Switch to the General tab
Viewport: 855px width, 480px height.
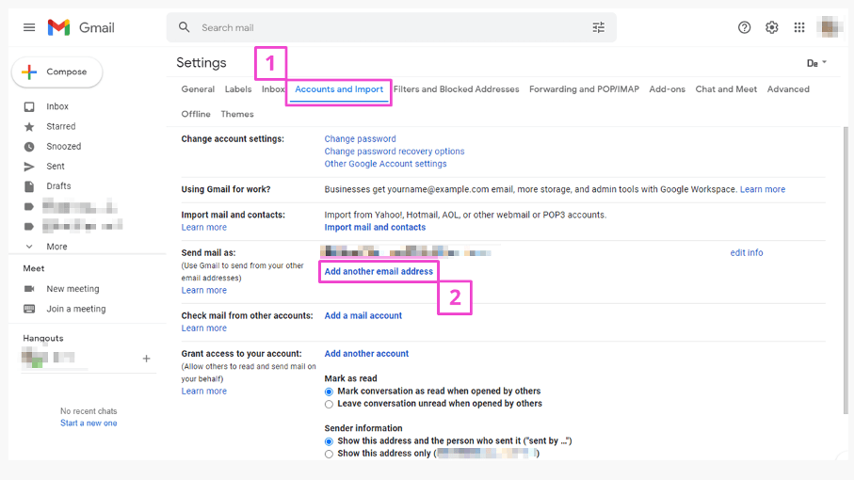coord(198,89)
